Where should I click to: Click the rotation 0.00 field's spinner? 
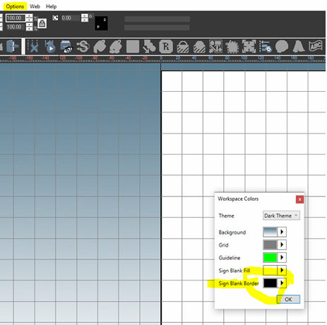pyautogui.click(x=85, y=18)
